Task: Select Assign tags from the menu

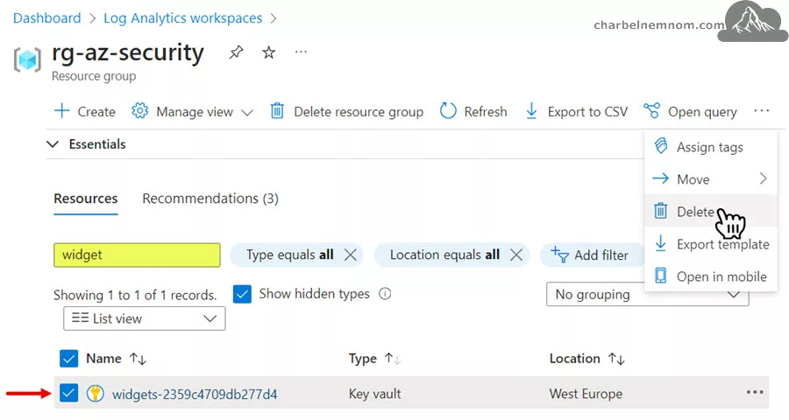Action: 710,147
